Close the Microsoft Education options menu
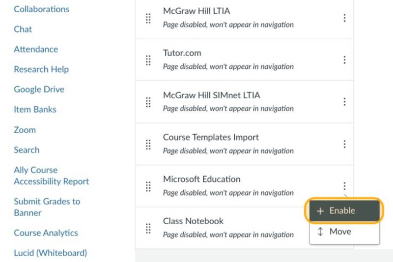Screen dimensions: 393x262 [x=345, y=186]
